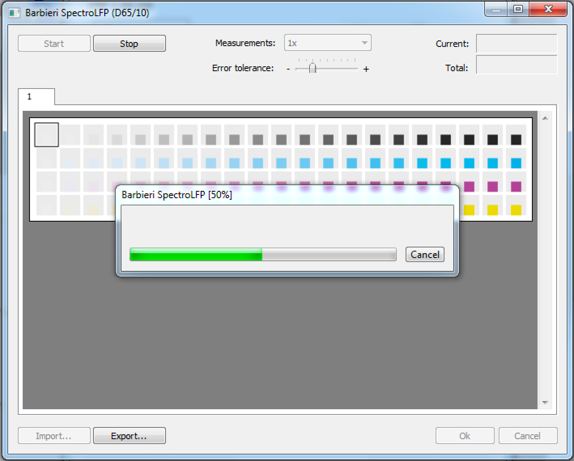Select the last cyan patch in row two

[516, 163]
